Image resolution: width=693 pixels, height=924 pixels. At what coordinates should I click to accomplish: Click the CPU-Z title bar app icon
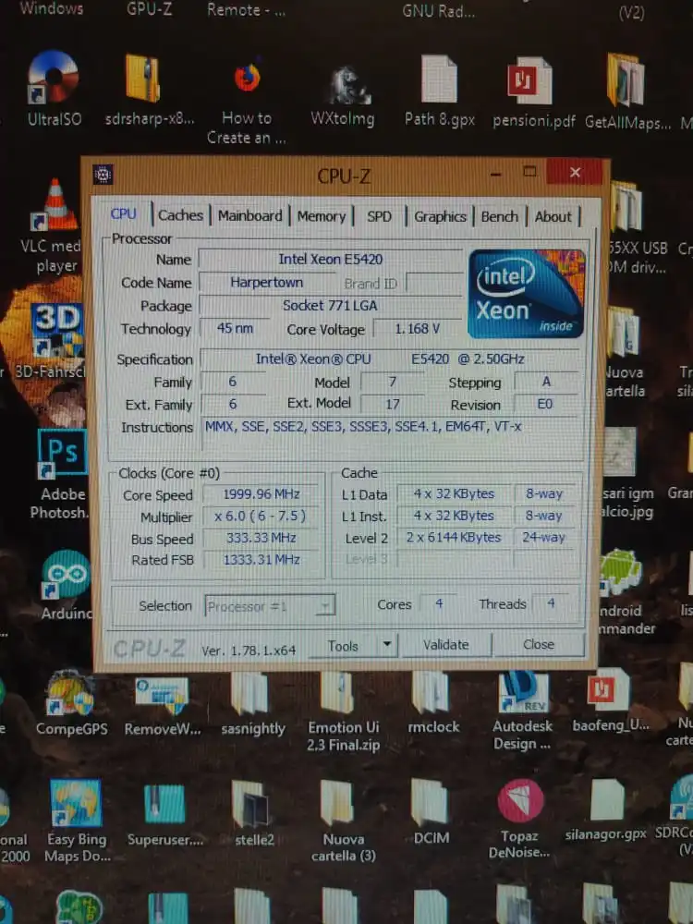click(x=103, y=175)
